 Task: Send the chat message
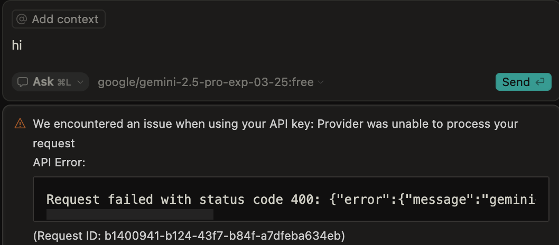coord(524,82)
